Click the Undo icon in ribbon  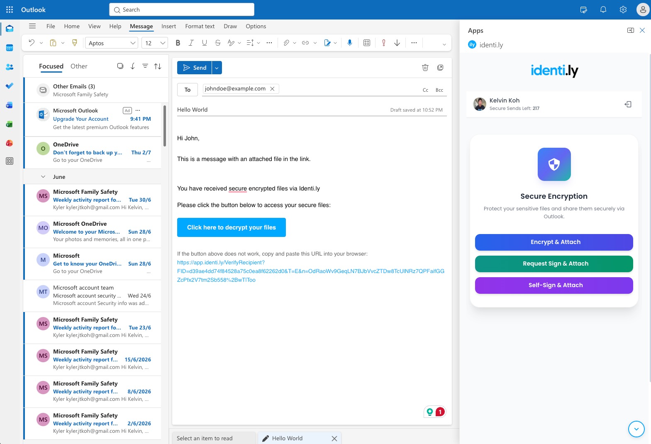pyautogui.click(x=32, y=43)
